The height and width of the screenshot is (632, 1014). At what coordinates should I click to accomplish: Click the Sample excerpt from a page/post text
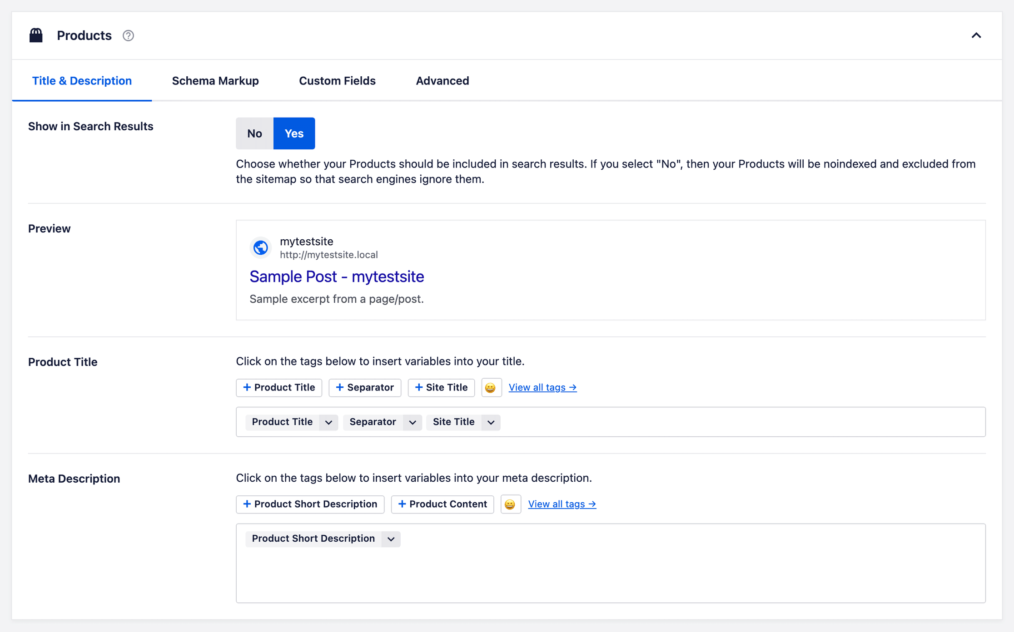click(336, 299)
